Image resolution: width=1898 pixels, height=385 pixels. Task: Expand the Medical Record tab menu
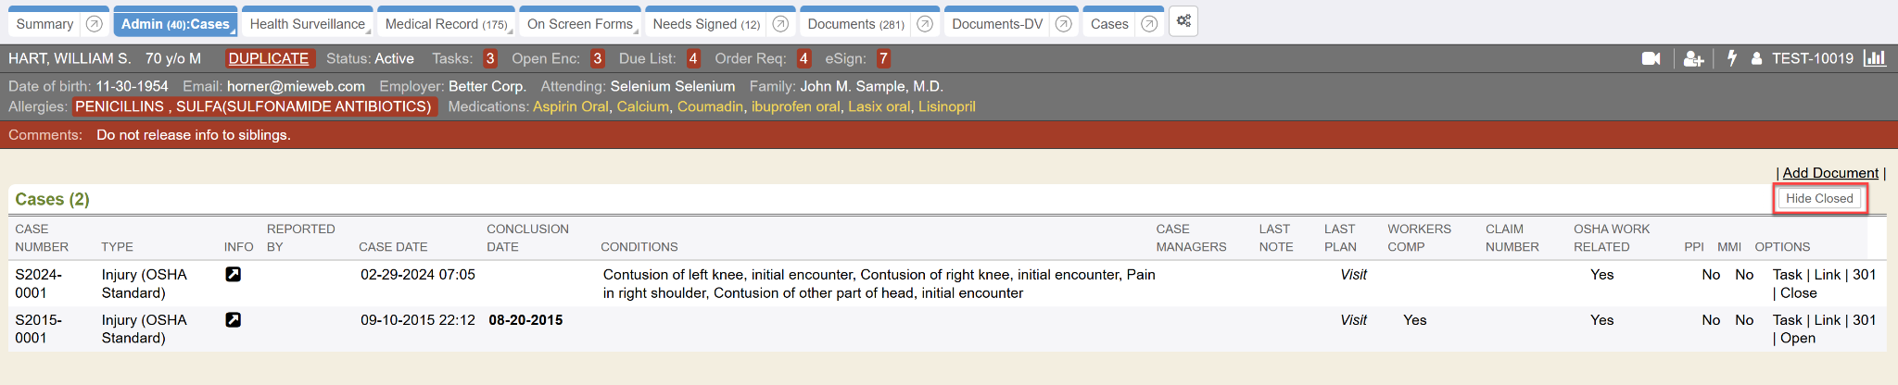coord(512,32)
